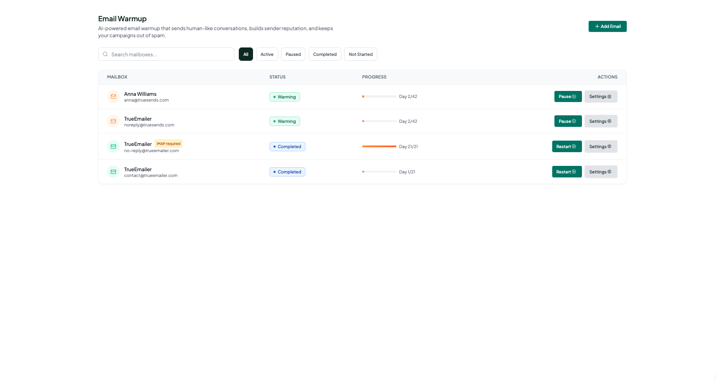Click Completed status for contact@trueemailer.com

click(287, 172)
